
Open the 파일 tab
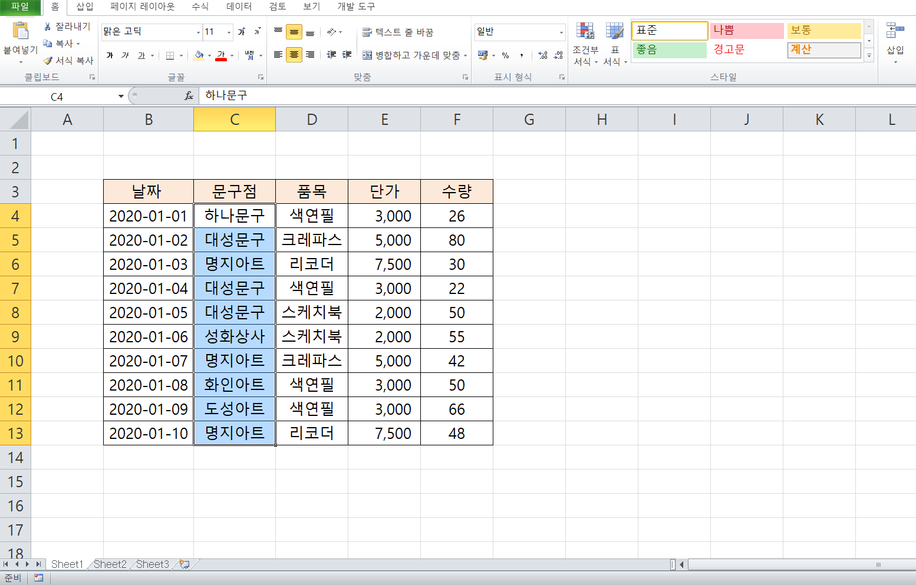click(x=20, y=7)
